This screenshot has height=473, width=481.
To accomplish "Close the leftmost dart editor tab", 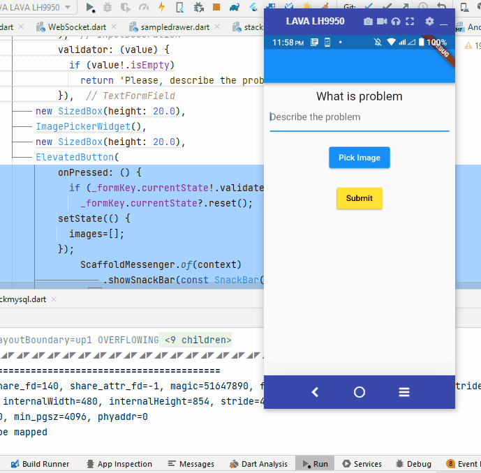I will 21,27.
